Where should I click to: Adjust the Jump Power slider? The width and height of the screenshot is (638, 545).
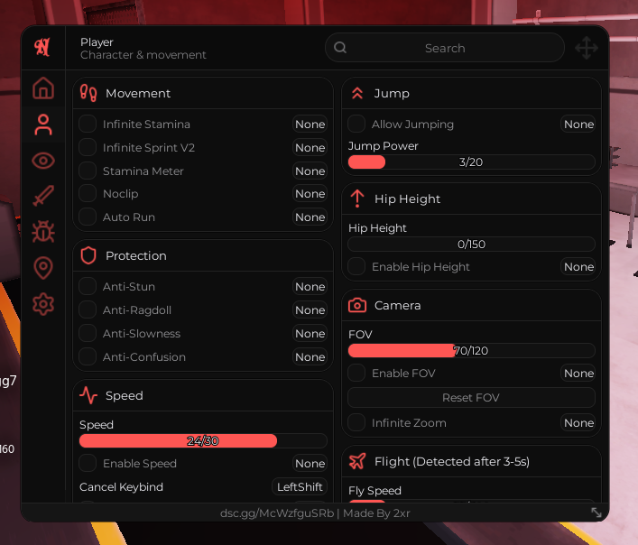coord(471,162)
